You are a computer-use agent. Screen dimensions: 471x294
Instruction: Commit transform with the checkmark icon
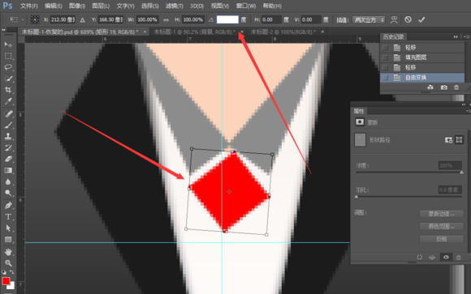point(421,19)
